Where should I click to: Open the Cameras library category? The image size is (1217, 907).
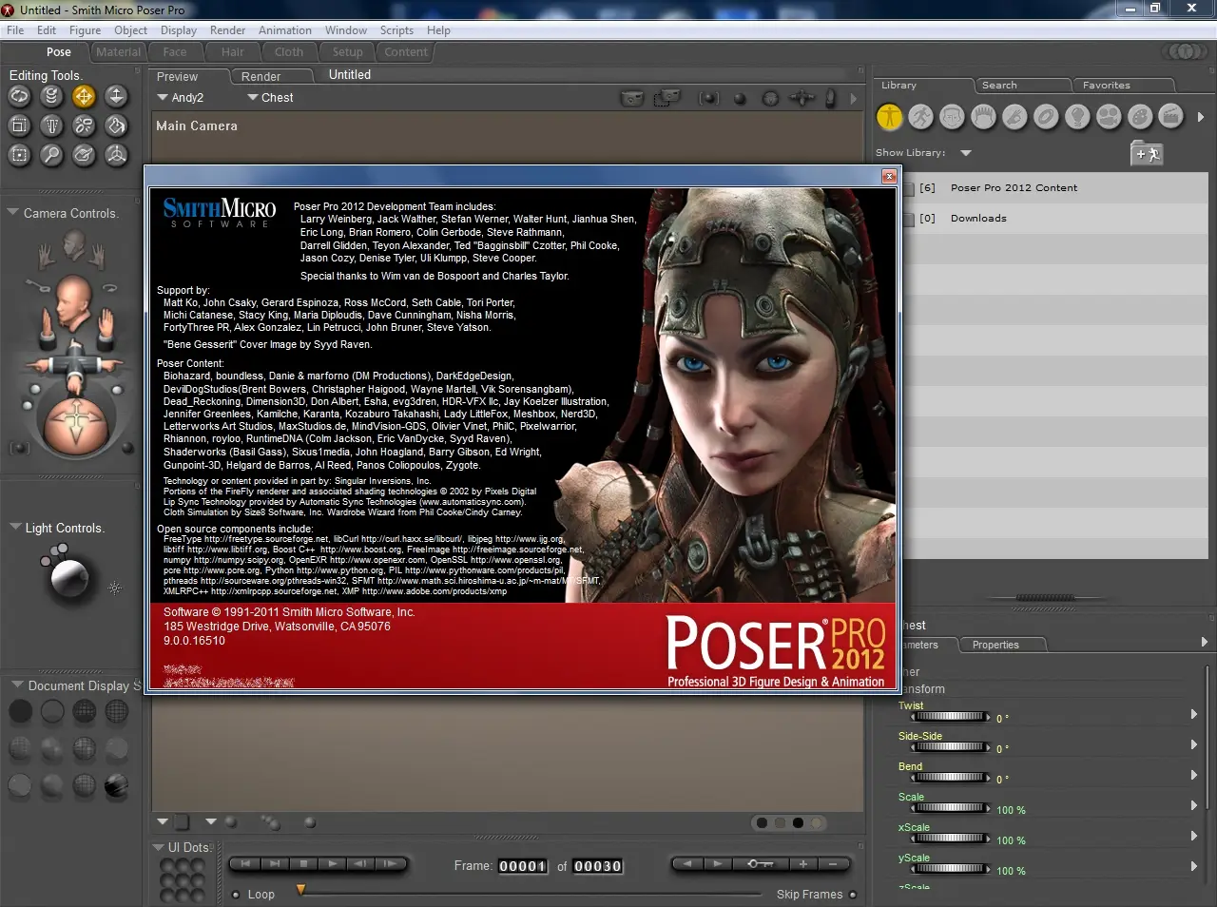[x=1109, y=117]
